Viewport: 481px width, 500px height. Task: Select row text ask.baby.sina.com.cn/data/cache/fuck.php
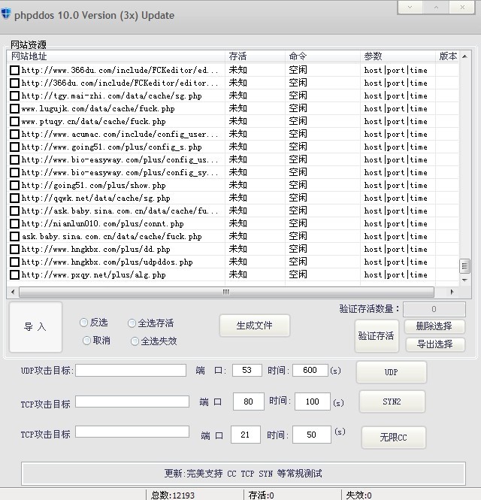click(111, 237)
